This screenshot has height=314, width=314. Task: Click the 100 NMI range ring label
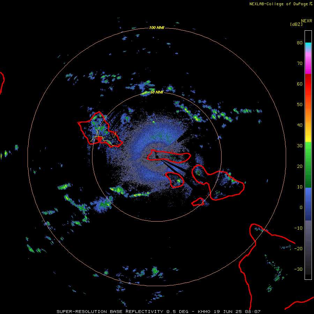[157, 28]
